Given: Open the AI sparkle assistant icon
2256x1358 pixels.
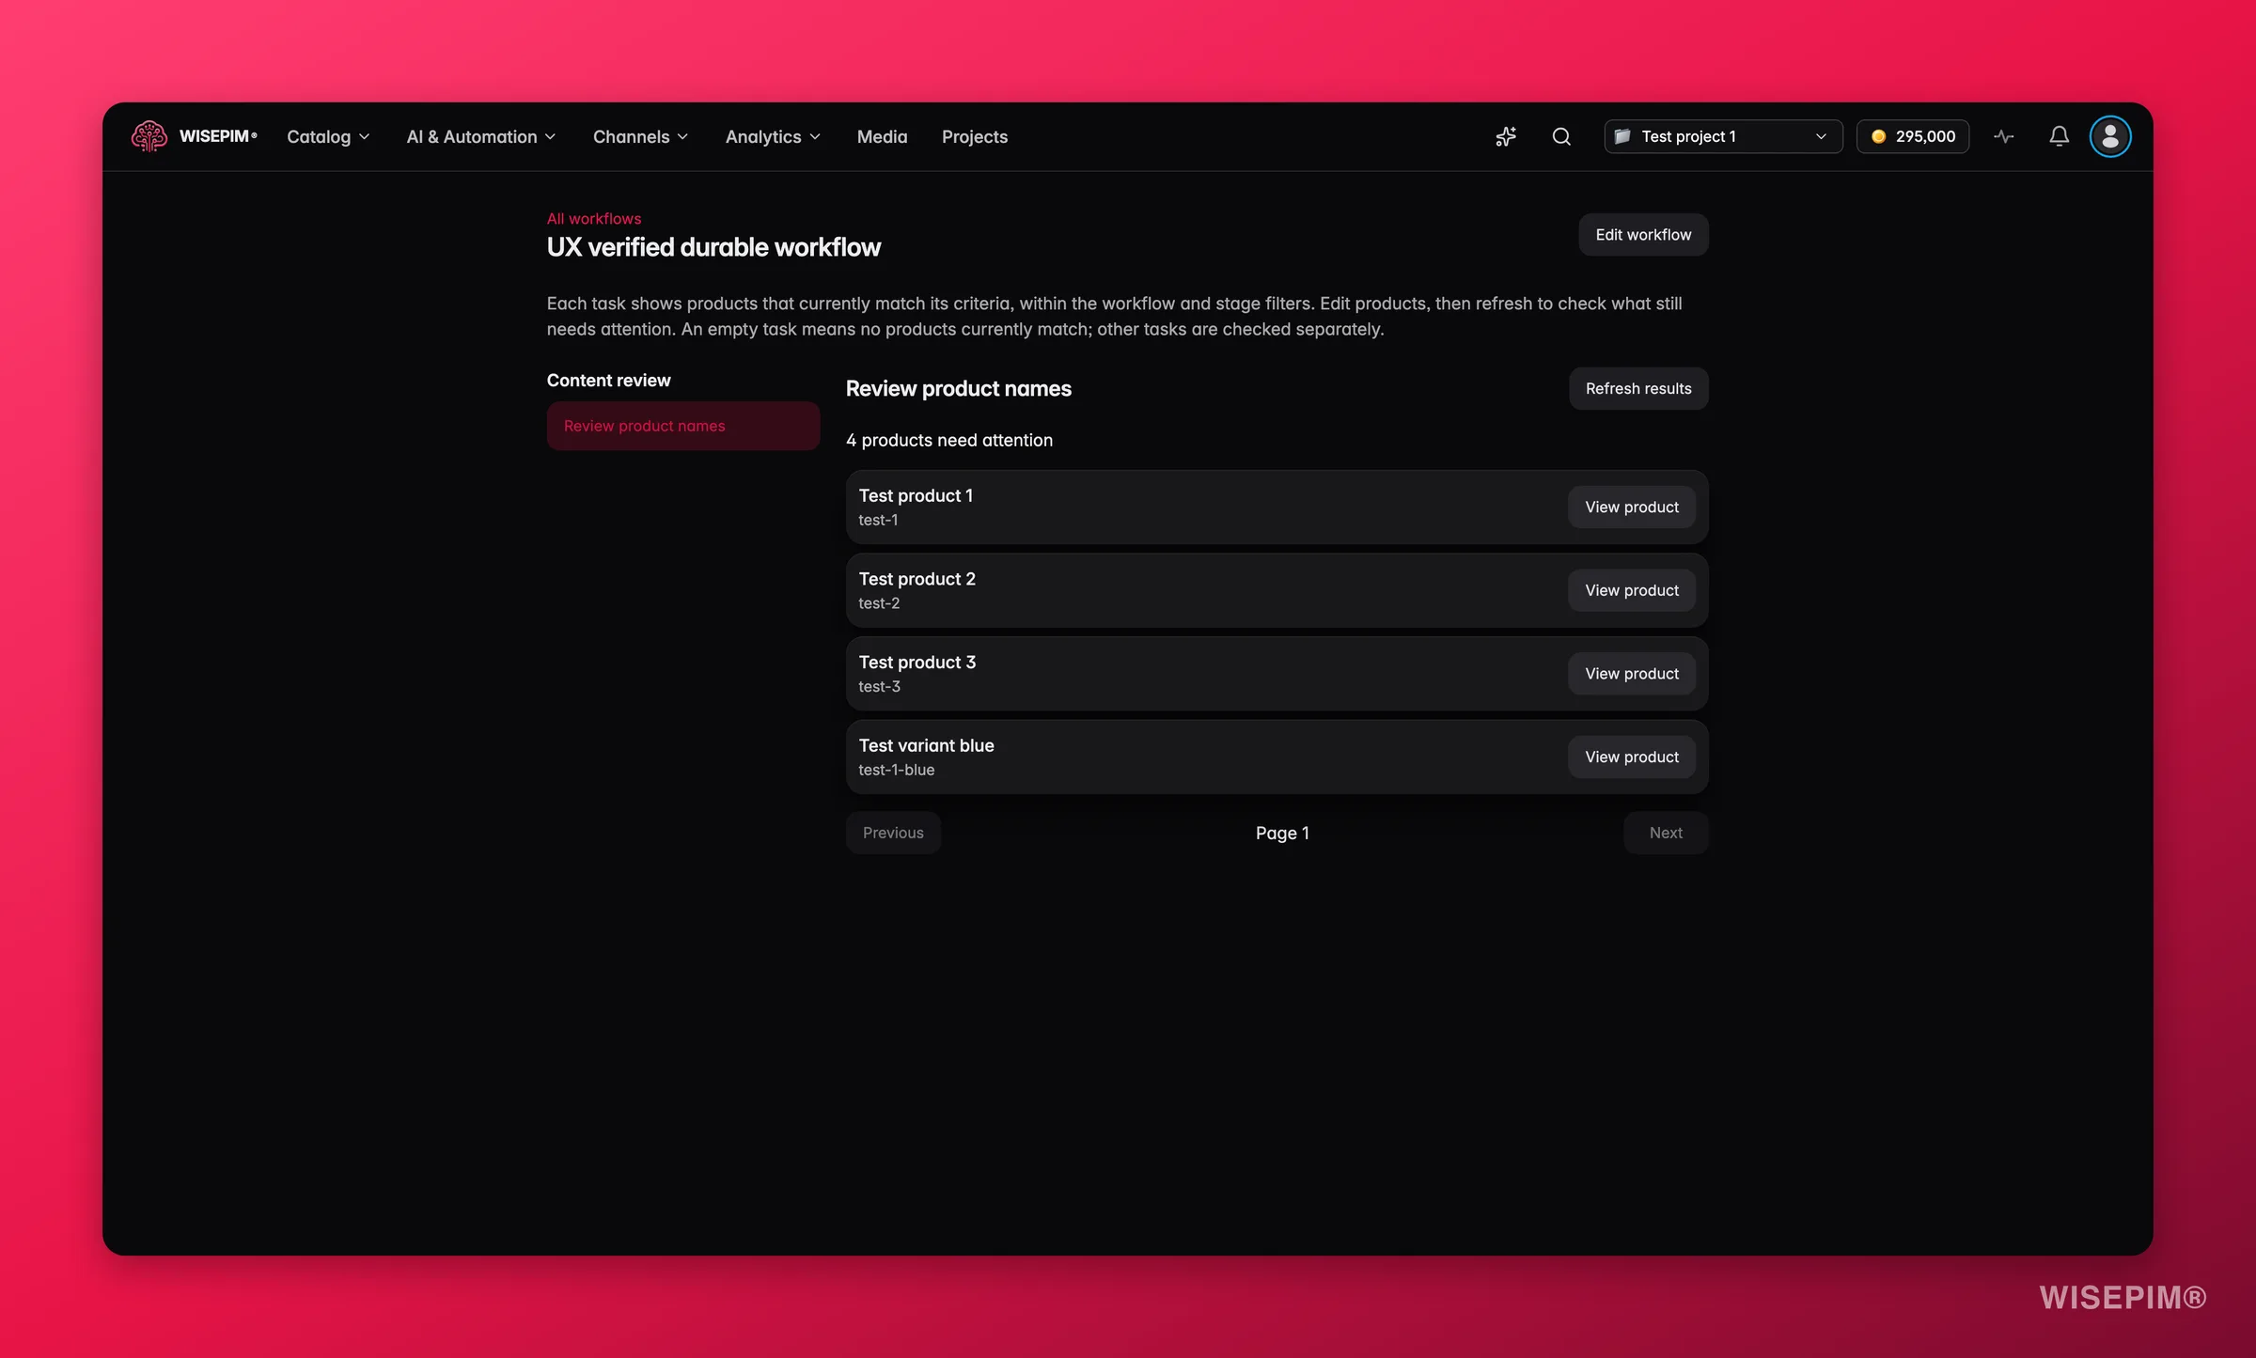Looking at the screenshot, I should tap(1506, 136).
